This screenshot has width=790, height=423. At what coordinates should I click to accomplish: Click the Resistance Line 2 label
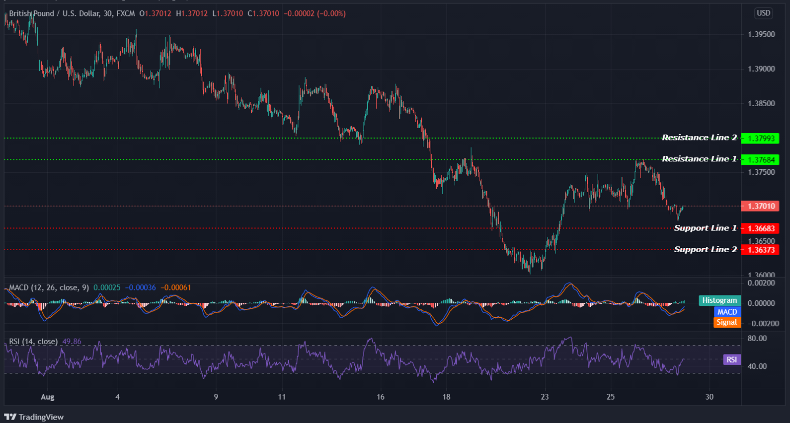699,138
